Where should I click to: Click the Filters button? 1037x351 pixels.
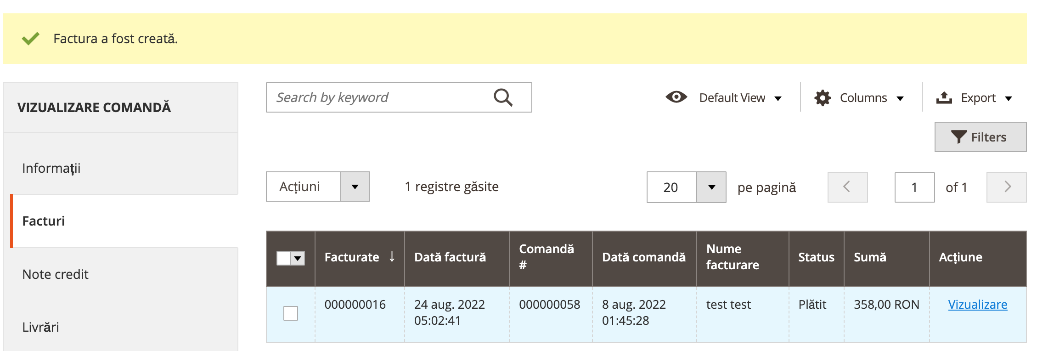pos(981,137)
